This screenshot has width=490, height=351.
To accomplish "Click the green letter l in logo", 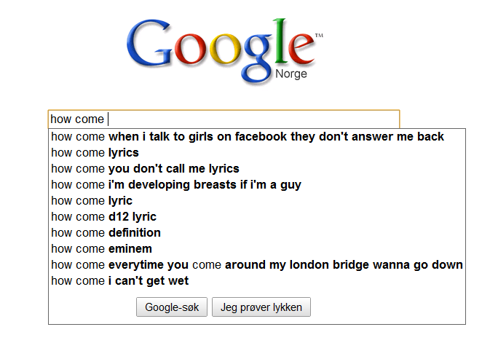I will (280, 41).
